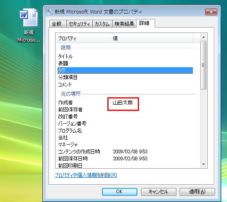Click the scroll down arrow in property list
The height and width of the screenshot is (202, 227).
coord(204,164)
